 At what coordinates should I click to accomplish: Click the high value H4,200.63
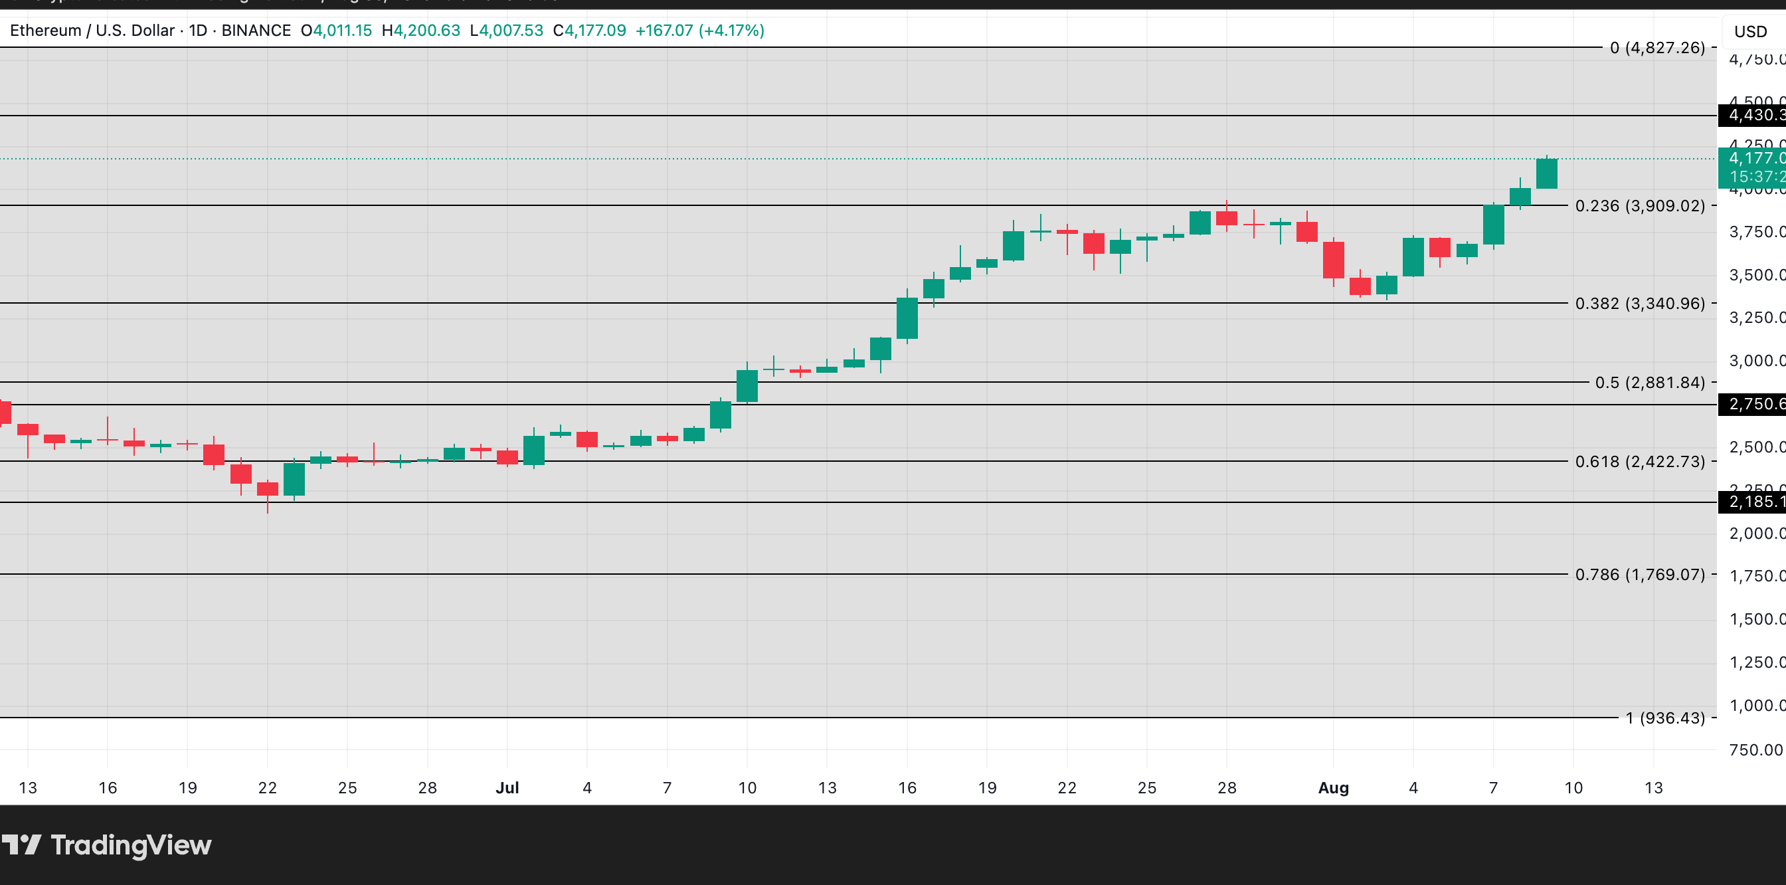tap(421, 31)
